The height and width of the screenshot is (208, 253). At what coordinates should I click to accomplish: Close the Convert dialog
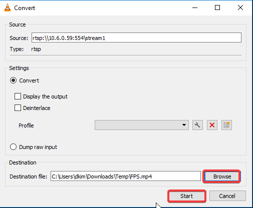click(x=240, y=7)
